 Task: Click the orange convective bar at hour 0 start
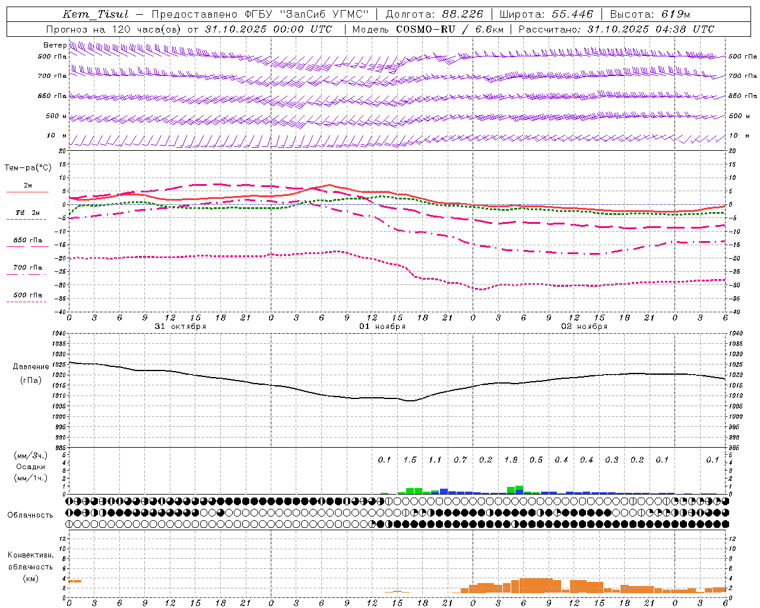75,581
